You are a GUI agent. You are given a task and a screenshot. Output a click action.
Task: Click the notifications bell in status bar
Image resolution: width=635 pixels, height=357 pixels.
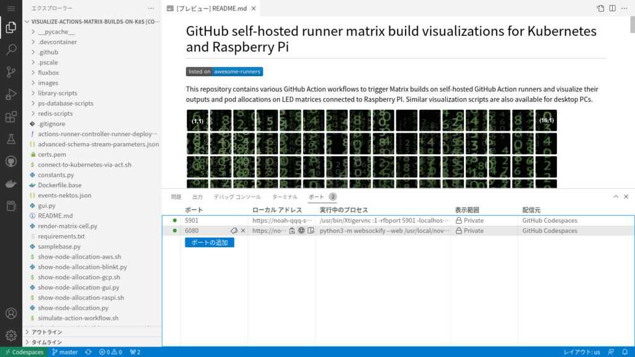[624, 352]
